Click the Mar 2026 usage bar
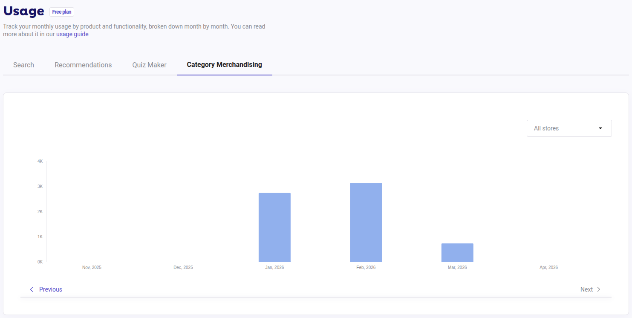This screenshot has width=632, height=318. click(x=457, y=252)
